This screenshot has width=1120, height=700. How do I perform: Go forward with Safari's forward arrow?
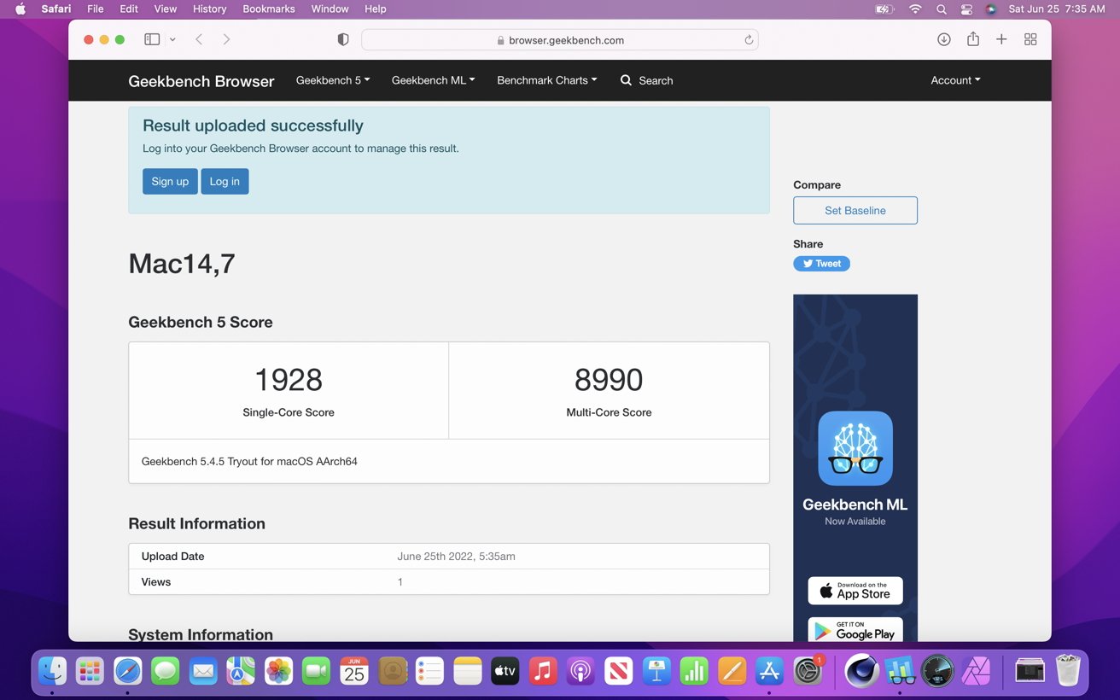226,39
